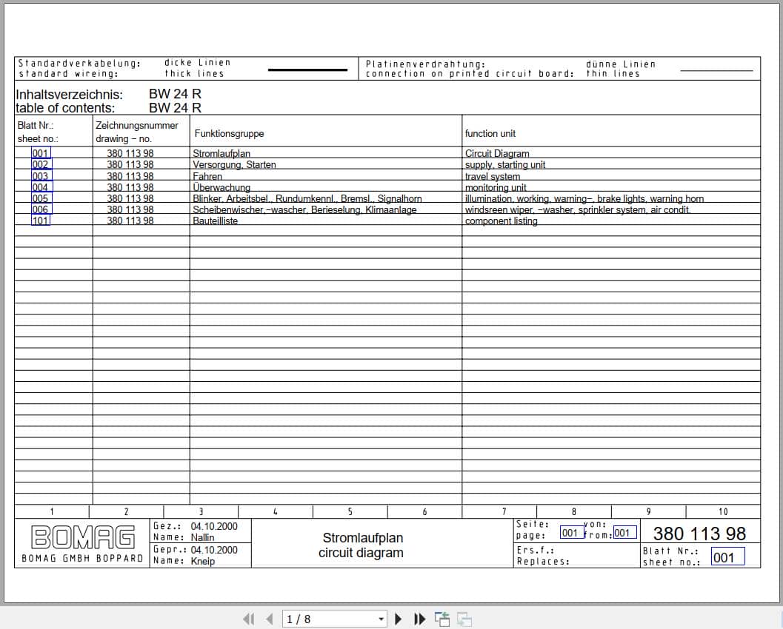Click the from 001 field in the footer

(x=623, y=532)
